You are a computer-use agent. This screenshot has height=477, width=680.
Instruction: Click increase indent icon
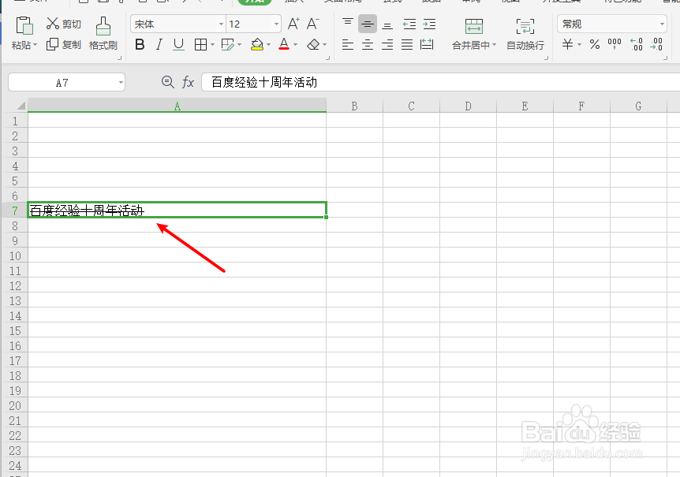[429, 24]
